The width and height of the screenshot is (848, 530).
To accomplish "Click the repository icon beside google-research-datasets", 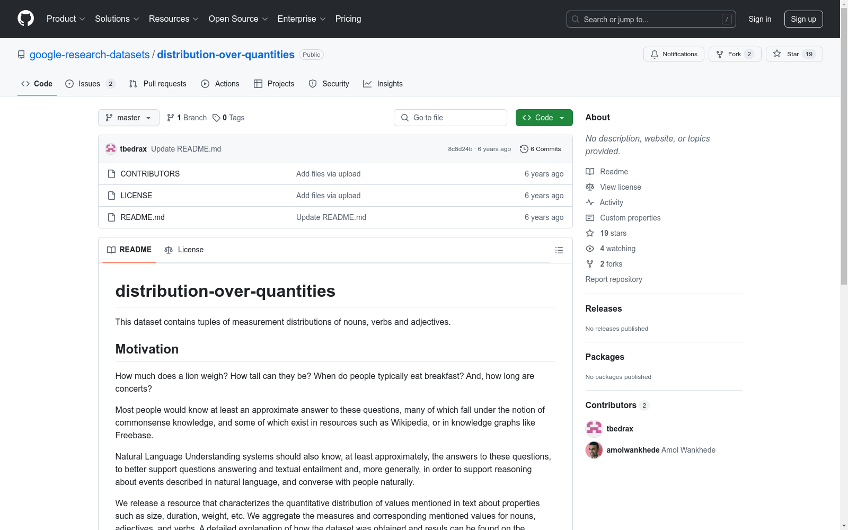I will [x=21, y=55].
